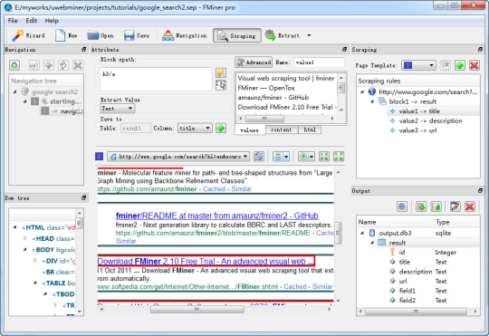Open the Extract Value Text dropdown
The height and width of the screenshot is (336, 489).
117,109
